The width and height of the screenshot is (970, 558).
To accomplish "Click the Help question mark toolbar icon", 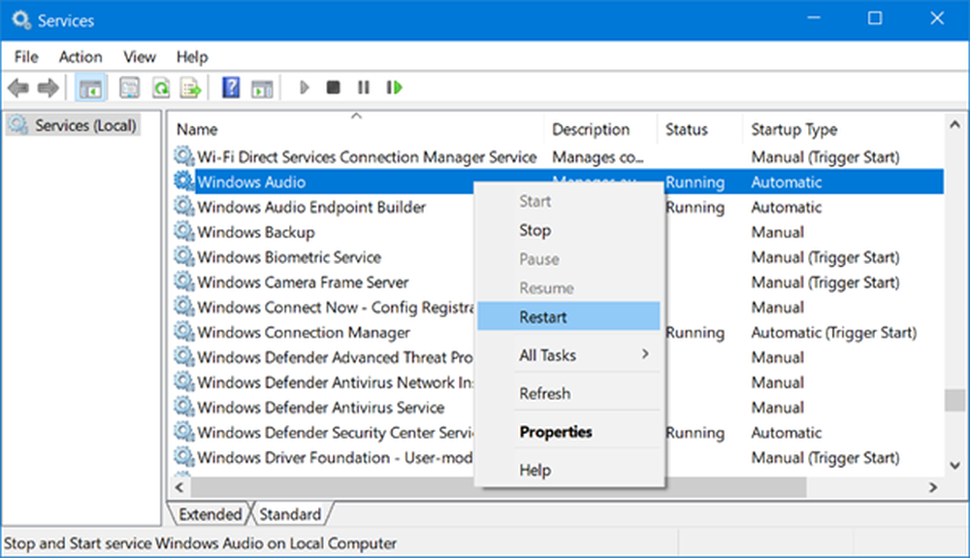I will click(231, 88).
